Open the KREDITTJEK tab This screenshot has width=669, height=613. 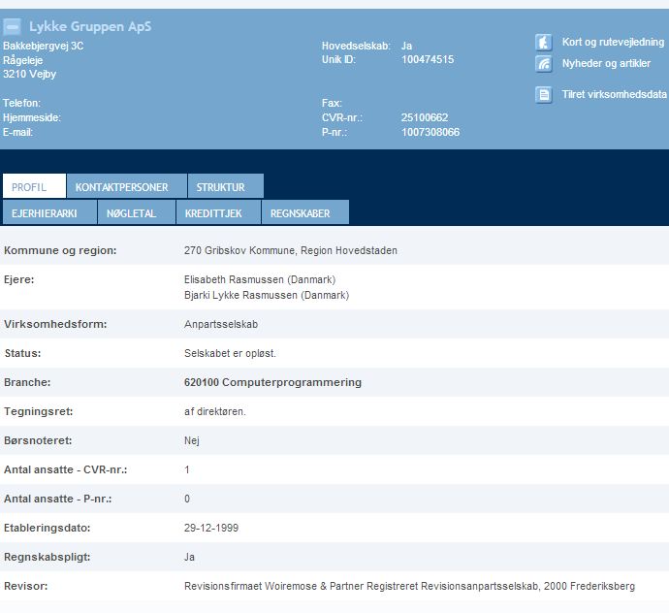tap(218, 212)
